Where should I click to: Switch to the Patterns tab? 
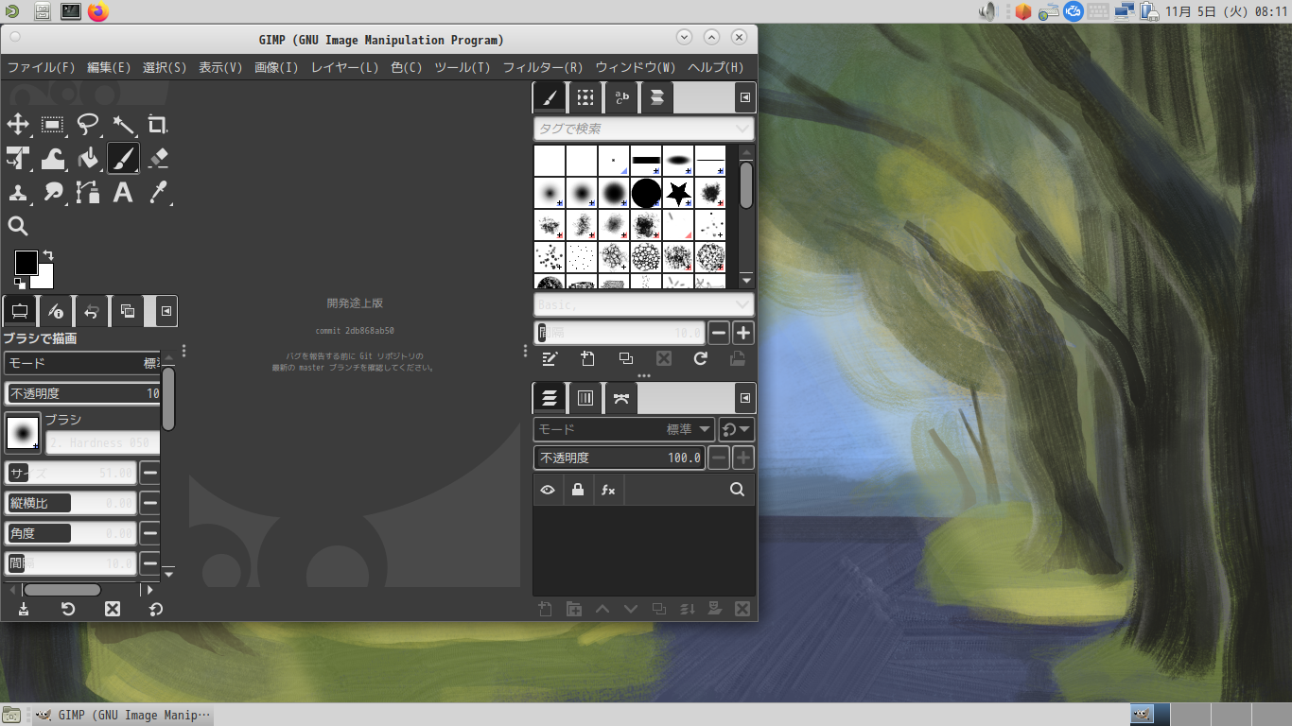tap(585, 97)
